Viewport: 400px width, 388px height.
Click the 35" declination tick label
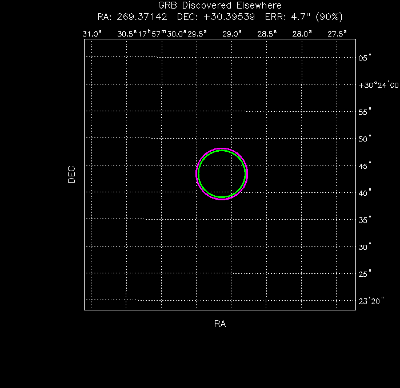(365, 220)
